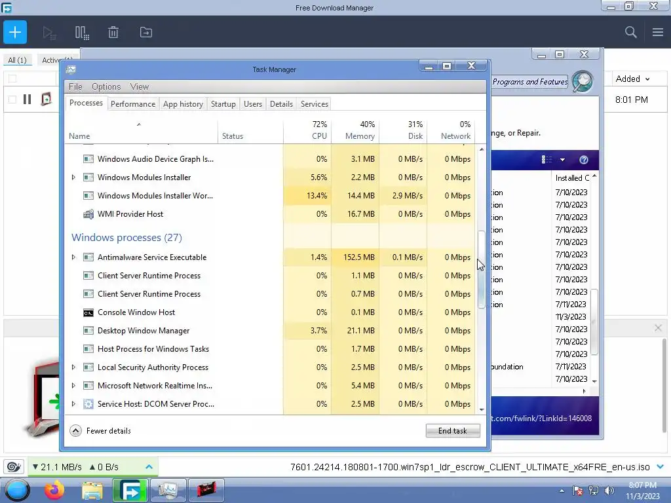This screenshot has width=671, height=503.
Task: Switch to Task Manager taskbar button
Action: 168,490
